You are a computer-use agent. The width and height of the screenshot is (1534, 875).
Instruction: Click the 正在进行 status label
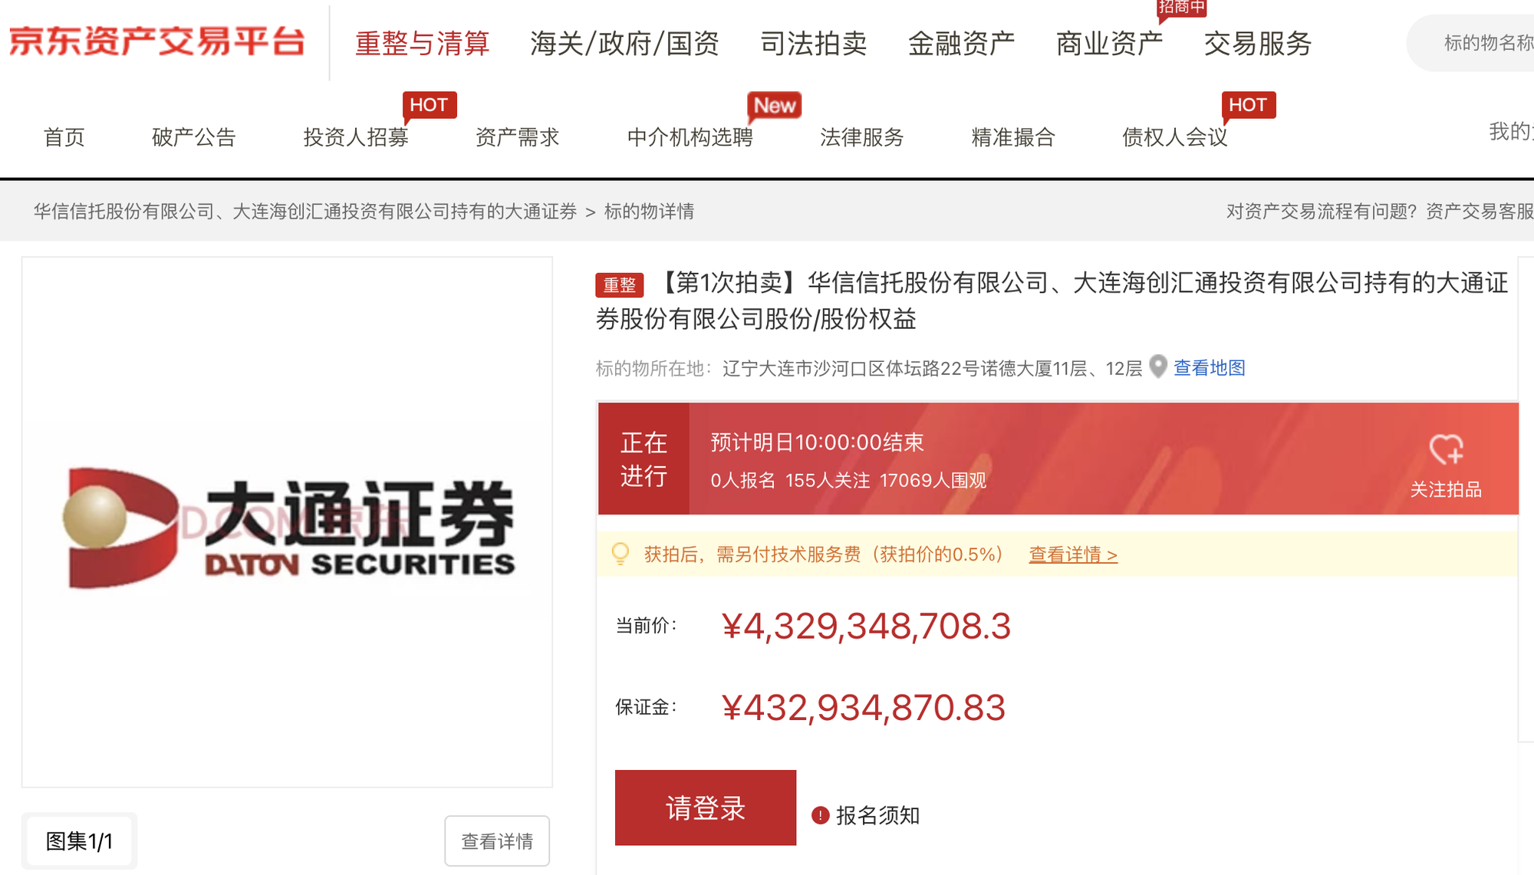coord(644,459)
